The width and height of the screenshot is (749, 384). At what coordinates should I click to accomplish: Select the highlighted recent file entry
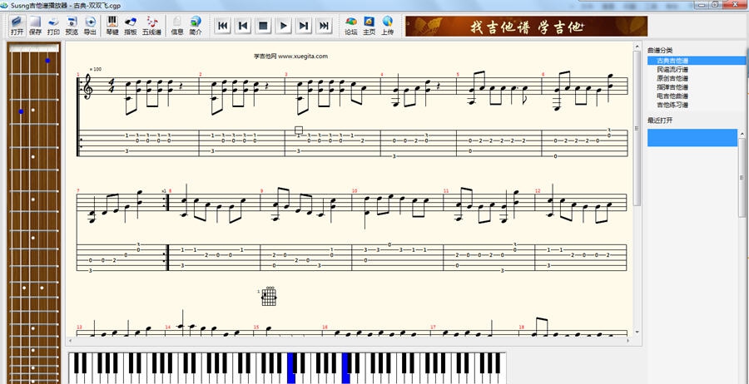pyautogui.click(x=692, y=137)
